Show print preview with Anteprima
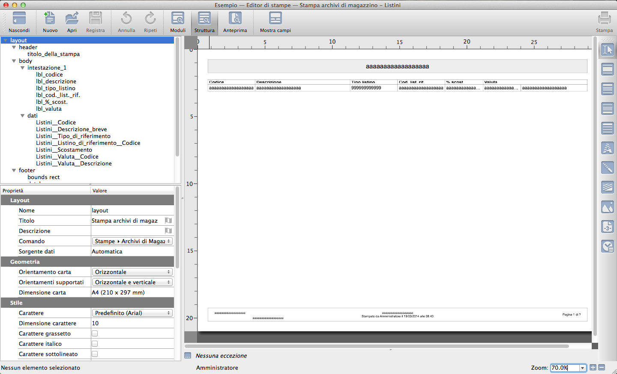This screenshot has height=374, width=617. [x=235, y=20]
